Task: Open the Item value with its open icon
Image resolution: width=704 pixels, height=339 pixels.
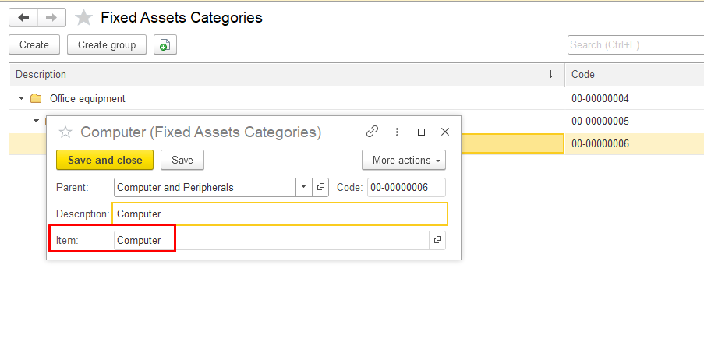Action: pos(437,240)
